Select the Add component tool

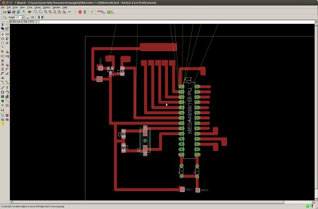click(7, 52)
